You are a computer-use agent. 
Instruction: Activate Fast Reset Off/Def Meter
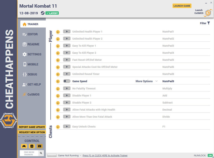point(67,60)
